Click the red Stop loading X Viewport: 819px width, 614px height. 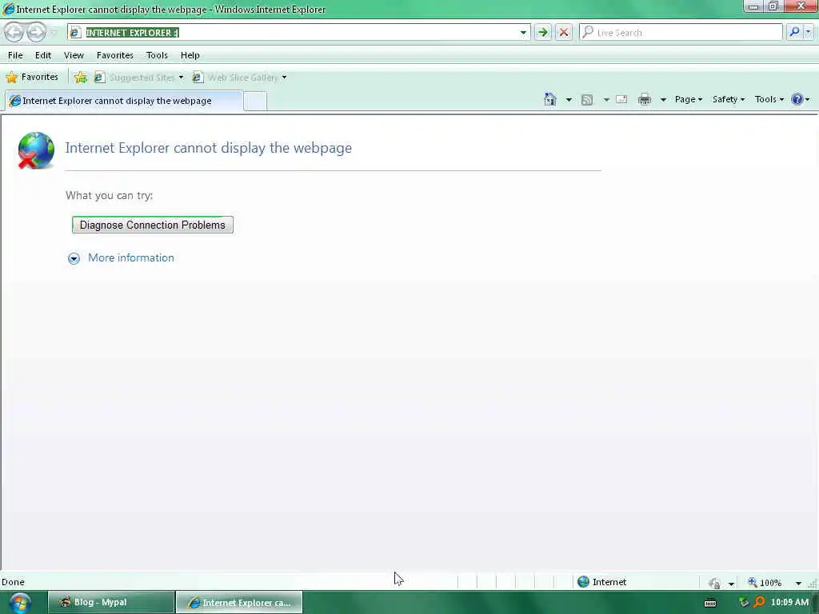click(x=564, y=32)
